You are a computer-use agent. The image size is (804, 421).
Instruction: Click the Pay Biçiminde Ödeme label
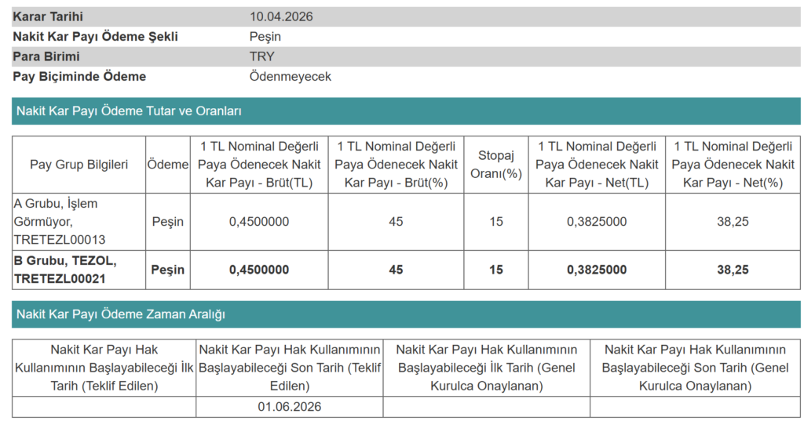(79, 77)
